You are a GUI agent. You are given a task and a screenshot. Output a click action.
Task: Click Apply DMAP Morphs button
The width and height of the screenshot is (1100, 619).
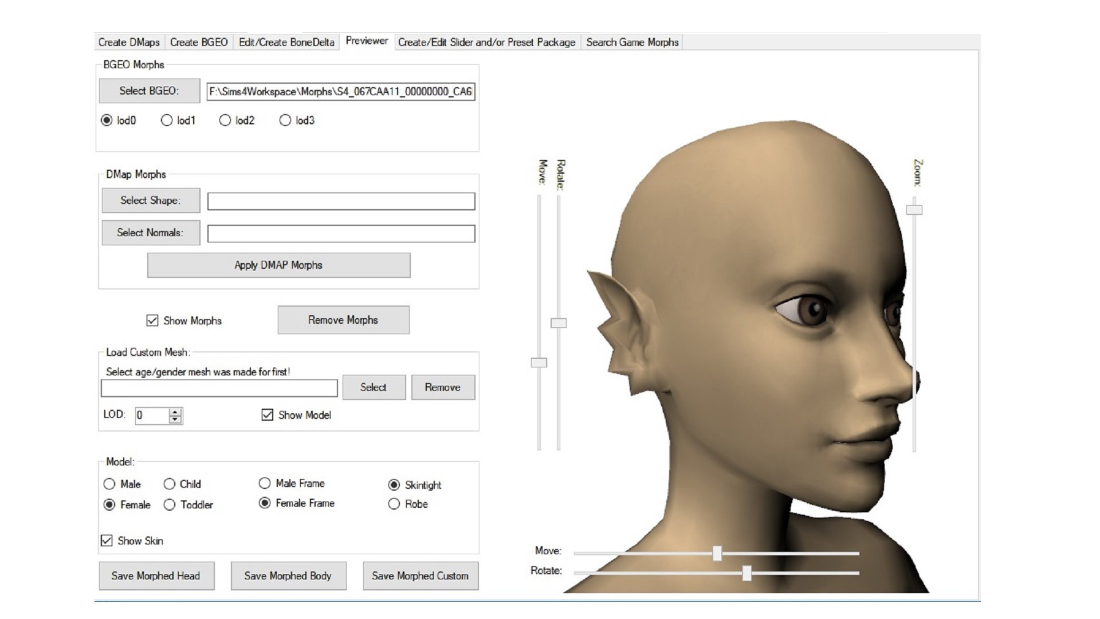point(278,265)
